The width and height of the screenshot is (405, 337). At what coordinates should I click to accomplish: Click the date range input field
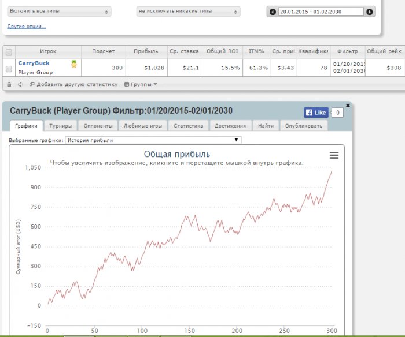pyautogui.click(x=321, y=12)
